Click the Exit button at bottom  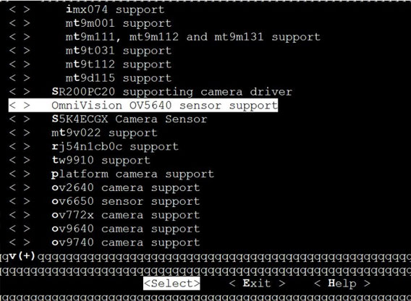(x=257, y=284)
